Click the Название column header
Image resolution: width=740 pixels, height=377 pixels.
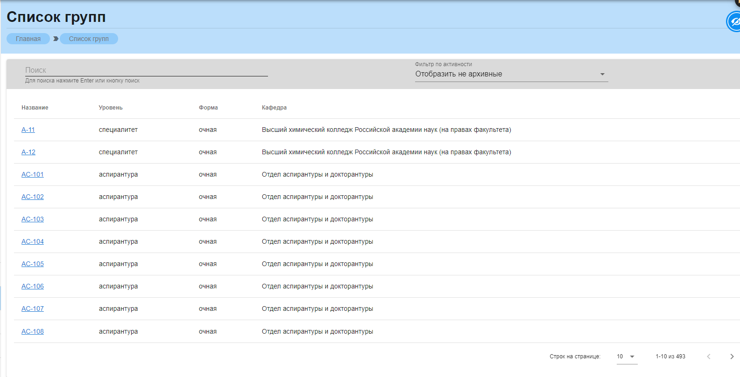35,108
